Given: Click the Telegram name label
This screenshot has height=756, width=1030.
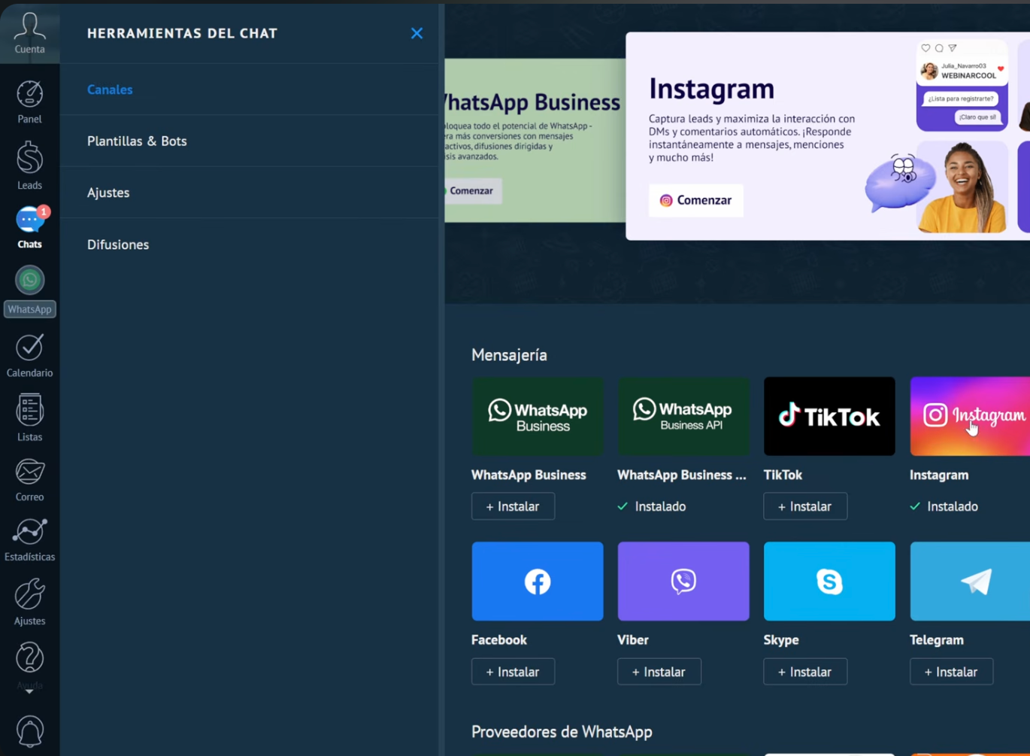Looking at the screenshot, I should tap(937, 640).
